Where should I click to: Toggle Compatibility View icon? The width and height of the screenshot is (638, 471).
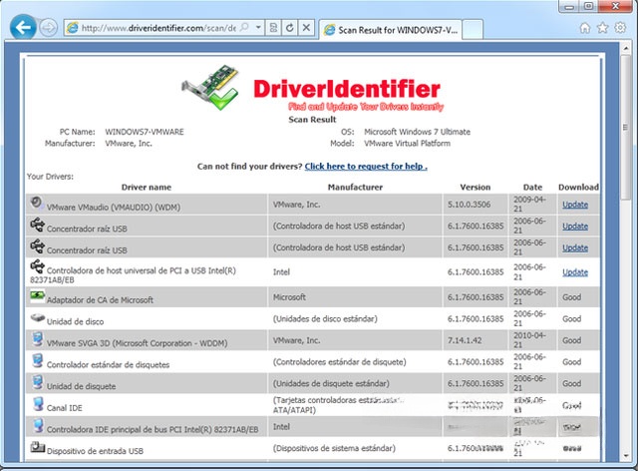(273, 28)
